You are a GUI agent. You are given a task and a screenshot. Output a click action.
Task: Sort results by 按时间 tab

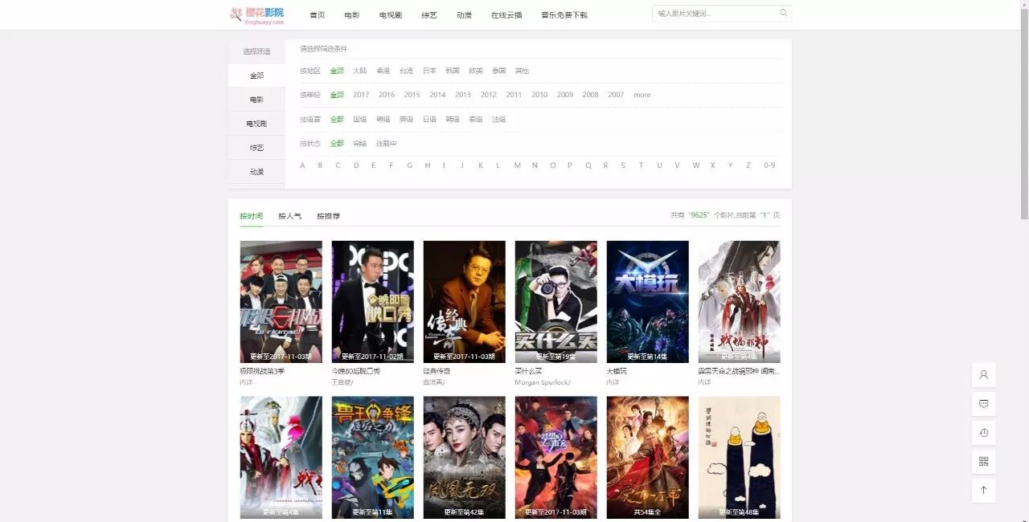[x=251, y=216]
